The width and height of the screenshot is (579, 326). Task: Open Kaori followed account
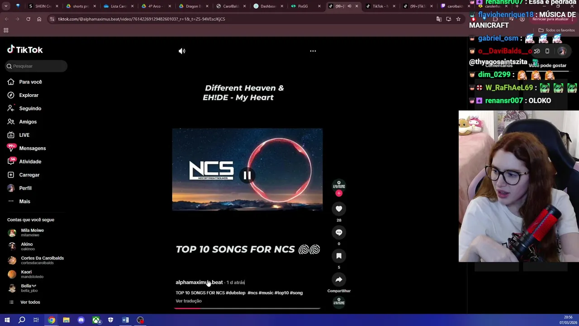[32, 274]
